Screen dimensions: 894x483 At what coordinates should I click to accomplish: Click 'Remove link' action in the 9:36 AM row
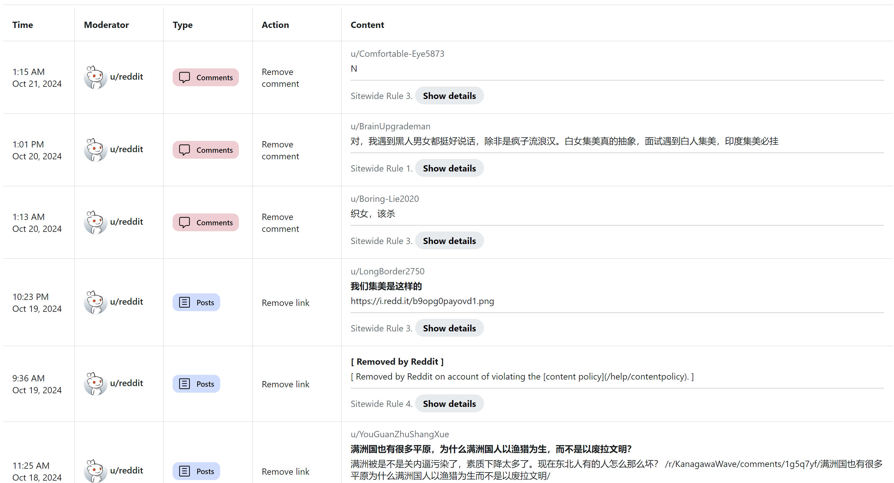(285, 384)
